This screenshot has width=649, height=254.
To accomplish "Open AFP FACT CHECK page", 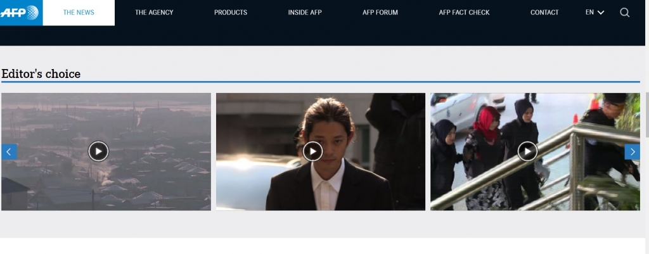I will 464,13.
